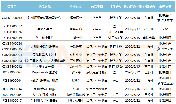Click drug name 注射用 A 型肉毒毒素

45,101
